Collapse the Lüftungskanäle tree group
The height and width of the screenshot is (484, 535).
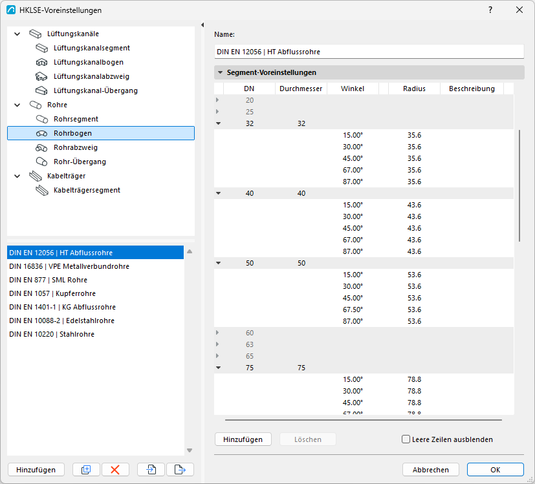click(x=17, y=34)
